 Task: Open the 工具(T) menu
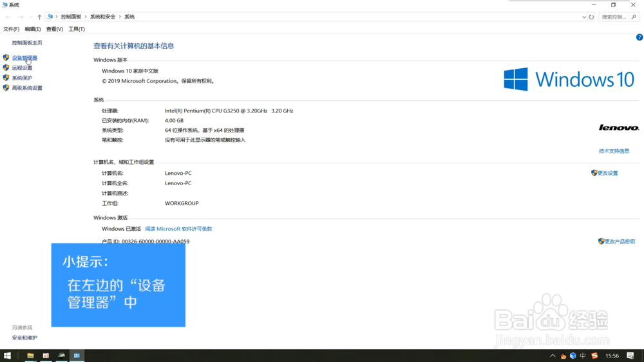click(77, 29)
